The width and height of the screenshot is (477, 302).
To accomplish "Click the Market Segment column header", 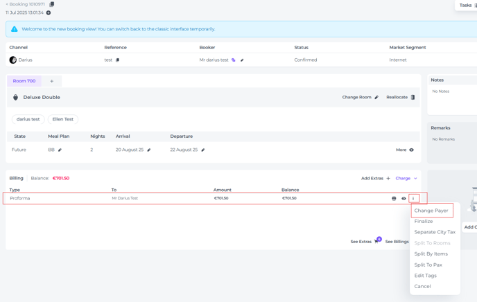I will pos(408,48).
